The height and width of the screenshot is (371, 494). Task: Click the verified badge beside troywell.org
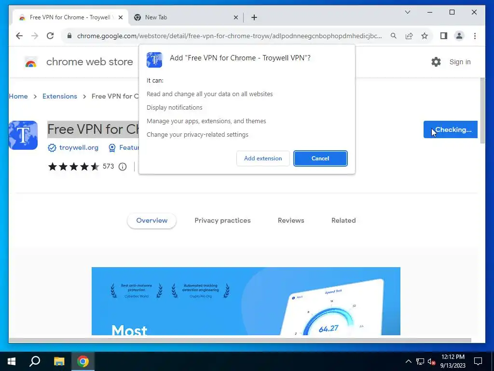[x=52, y=148]
